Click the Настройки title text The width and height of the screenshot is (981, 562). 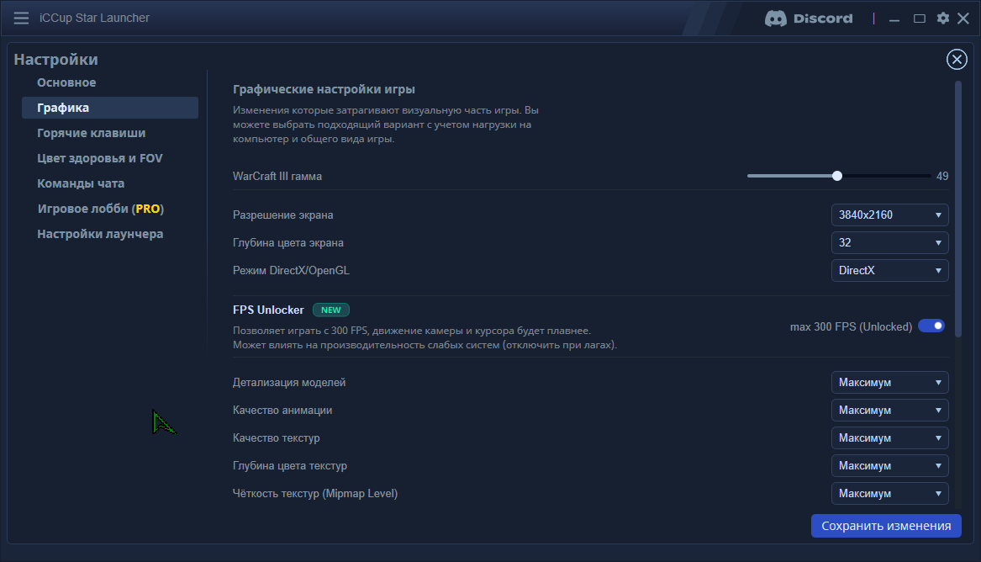pos(55,60)
